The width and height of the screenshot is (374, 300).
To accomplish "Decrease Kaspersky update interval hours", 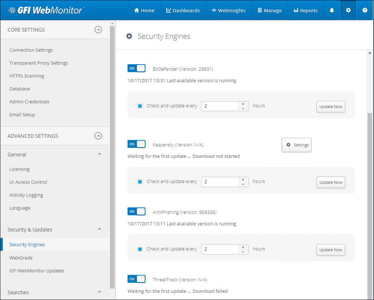I will point(243,184).
